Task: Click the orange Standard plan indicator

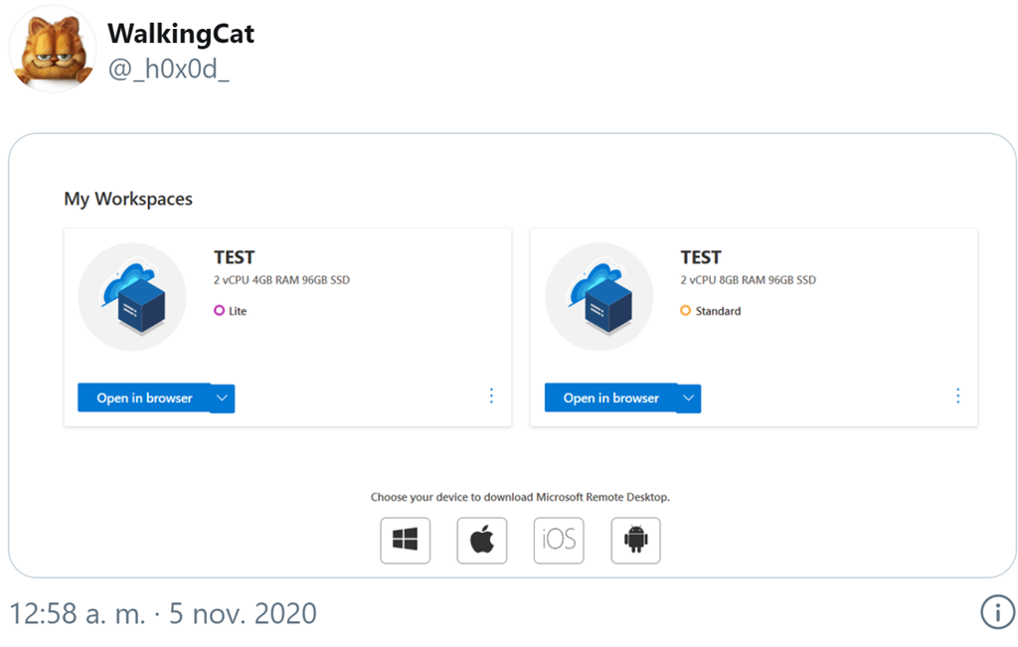Action: [x=686, y=311]
